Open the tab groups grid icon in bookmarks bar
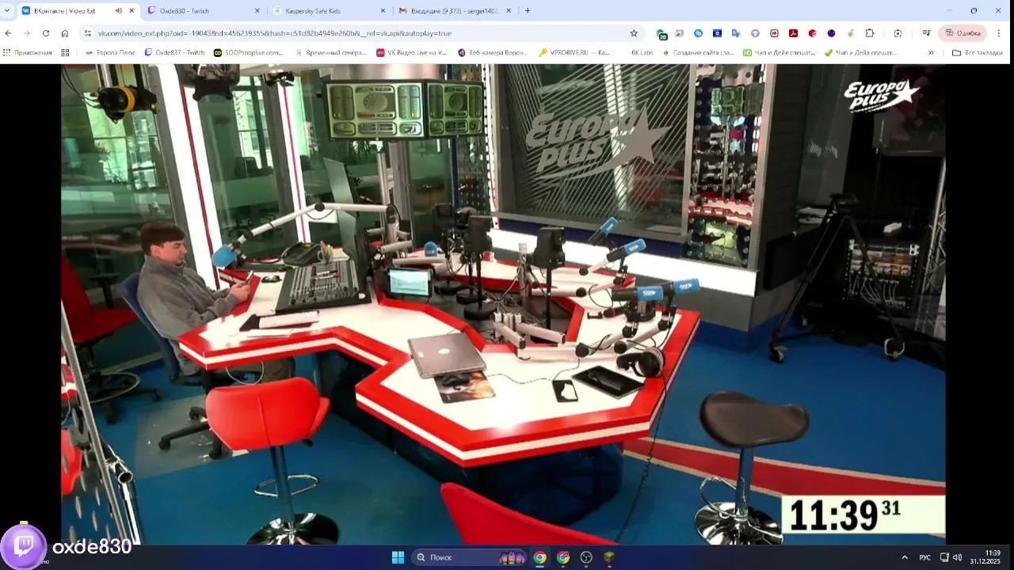This screenshot has height=570, width=1014. pyautogui.click(x=65, y=53)
